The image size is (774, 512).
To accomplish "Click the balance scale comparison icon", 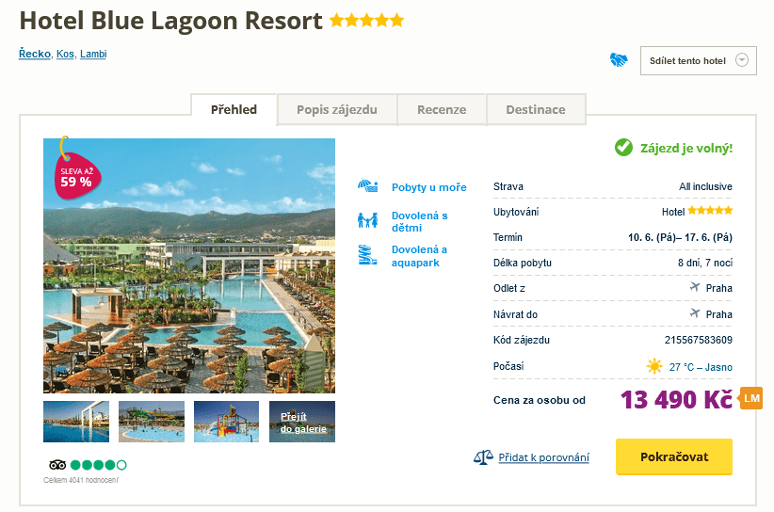I will click(483, 457).
